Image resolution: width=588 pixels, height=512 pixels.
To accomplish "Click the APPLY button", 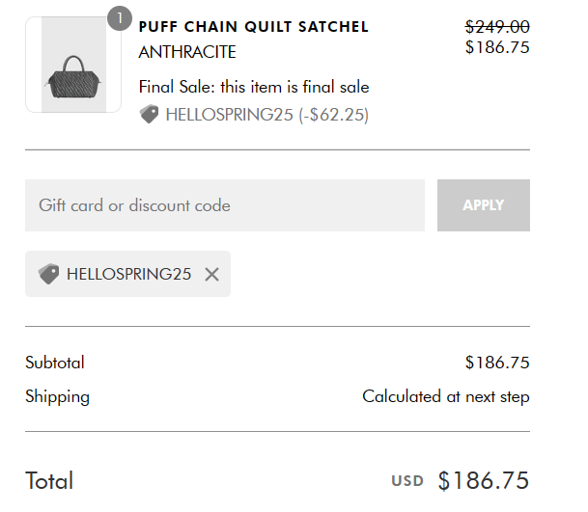I will tap(484, 205).
